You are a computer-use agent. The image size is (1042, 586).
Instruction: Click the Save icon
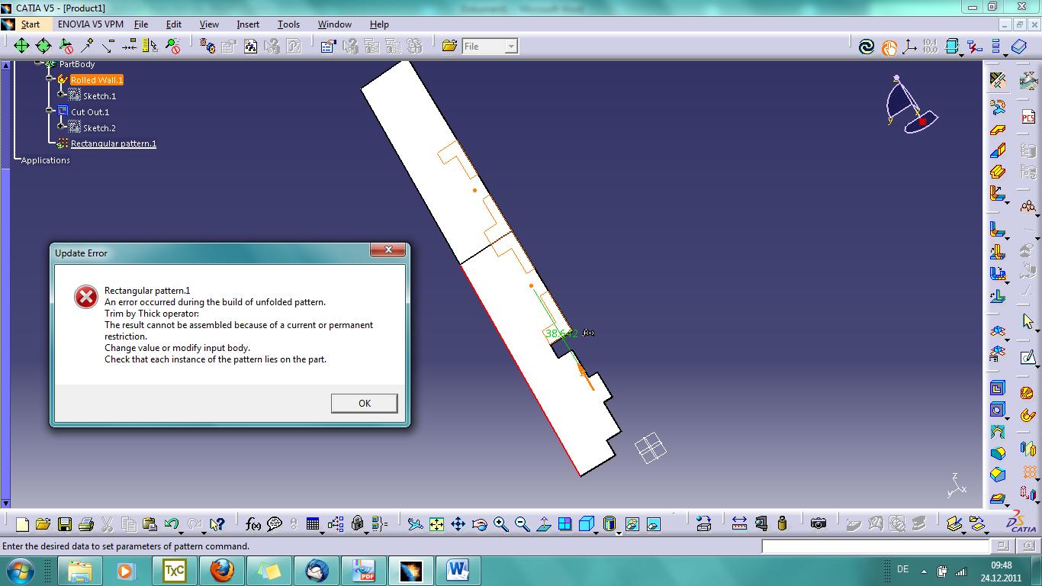tap(65, 524)
